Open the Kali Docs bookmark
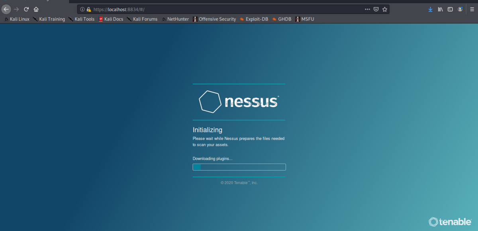Viewport: 478px width, 231px height. point(111,19)
